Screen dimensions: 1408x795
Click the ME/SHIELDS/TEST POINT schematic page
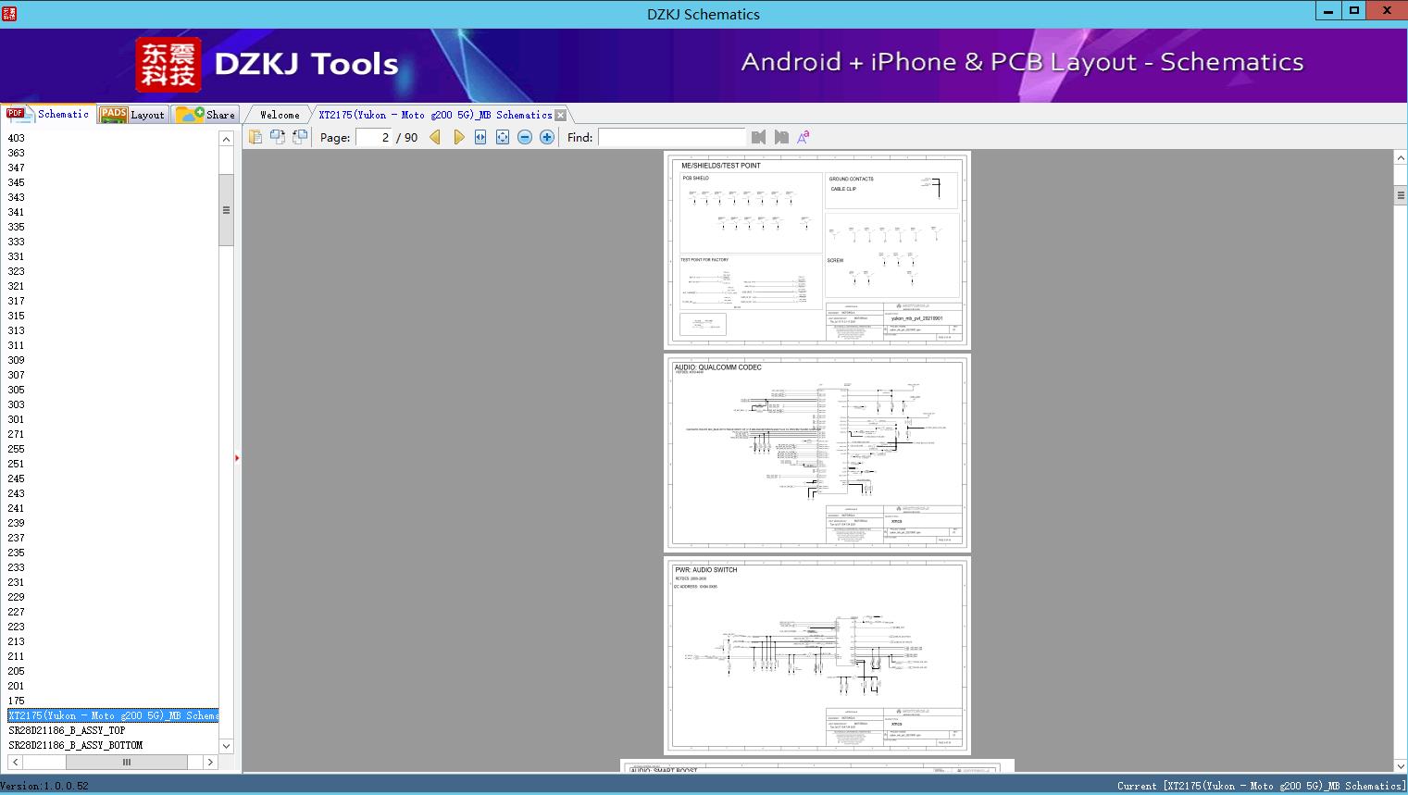(817, 250)
